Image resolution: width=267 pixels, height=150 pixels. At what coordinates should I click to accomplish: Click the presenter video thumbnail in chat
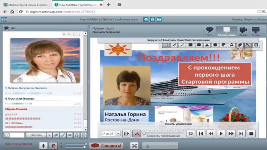coord(45,60)
